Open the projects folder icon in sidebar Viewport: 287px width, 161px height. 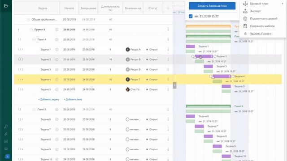(x=6, y=6)
